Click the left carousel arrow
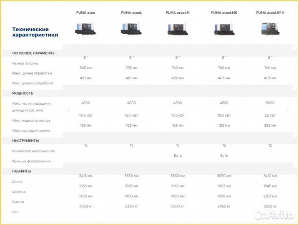299x225 pixels. point(69,110)
